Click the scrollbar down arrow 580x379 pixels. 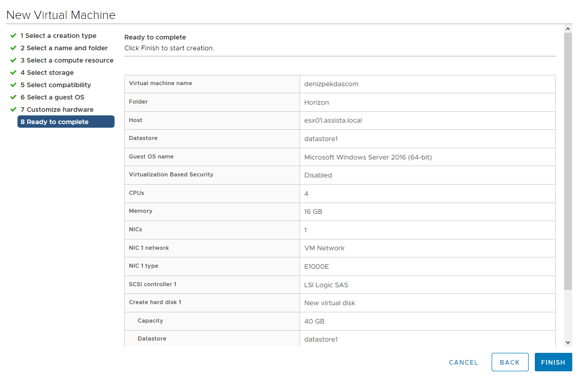568,343
